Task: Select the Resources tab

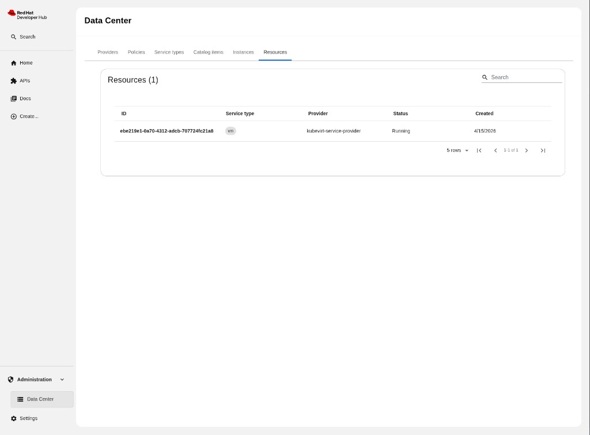Action: pyautogui.click(x=275, y=52)
